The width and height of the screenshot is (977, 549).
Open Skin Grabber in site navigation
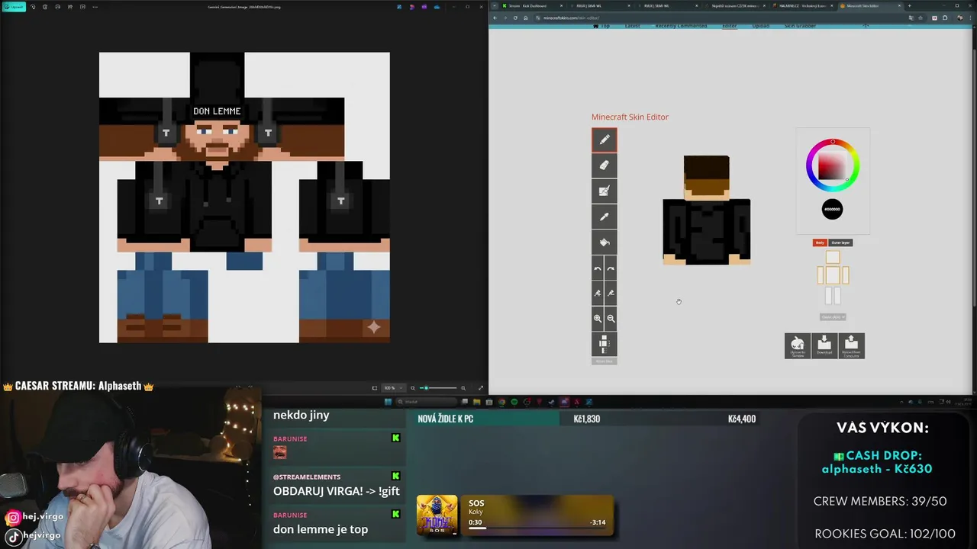tap(800, 26)
